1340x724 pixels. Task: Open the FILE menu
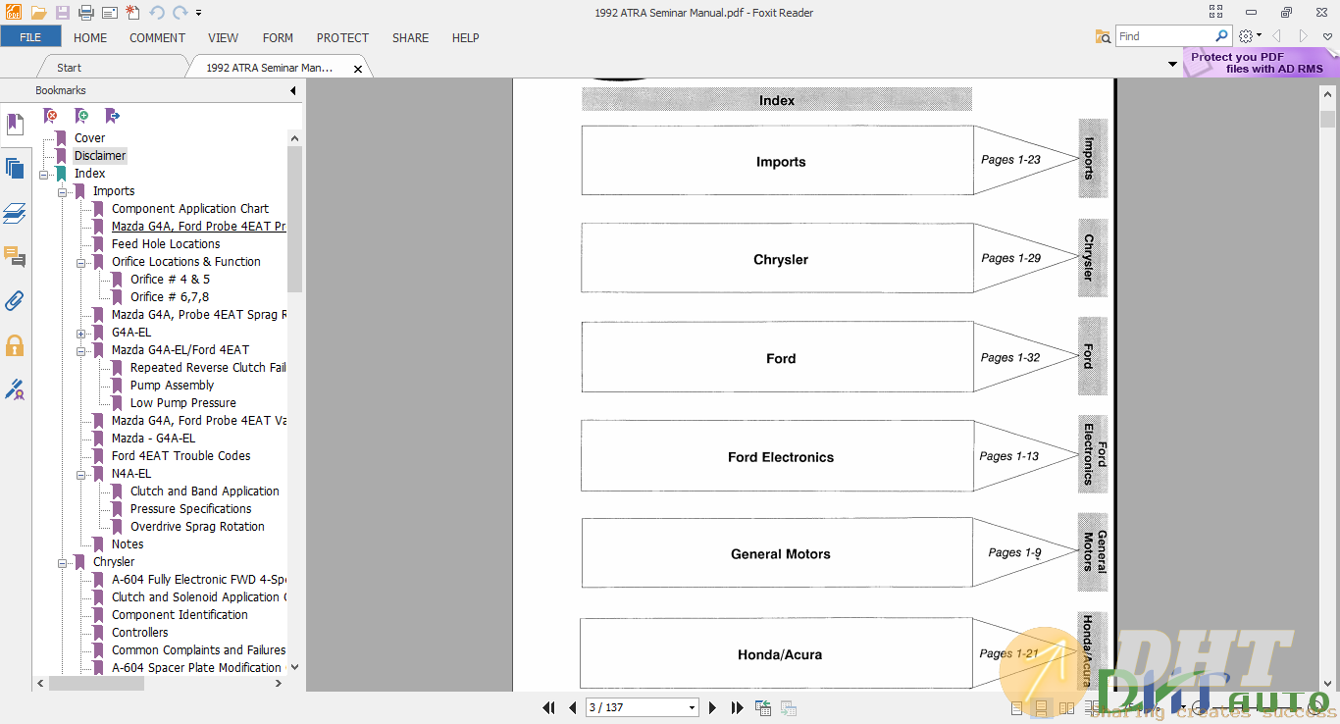[30, 37]
